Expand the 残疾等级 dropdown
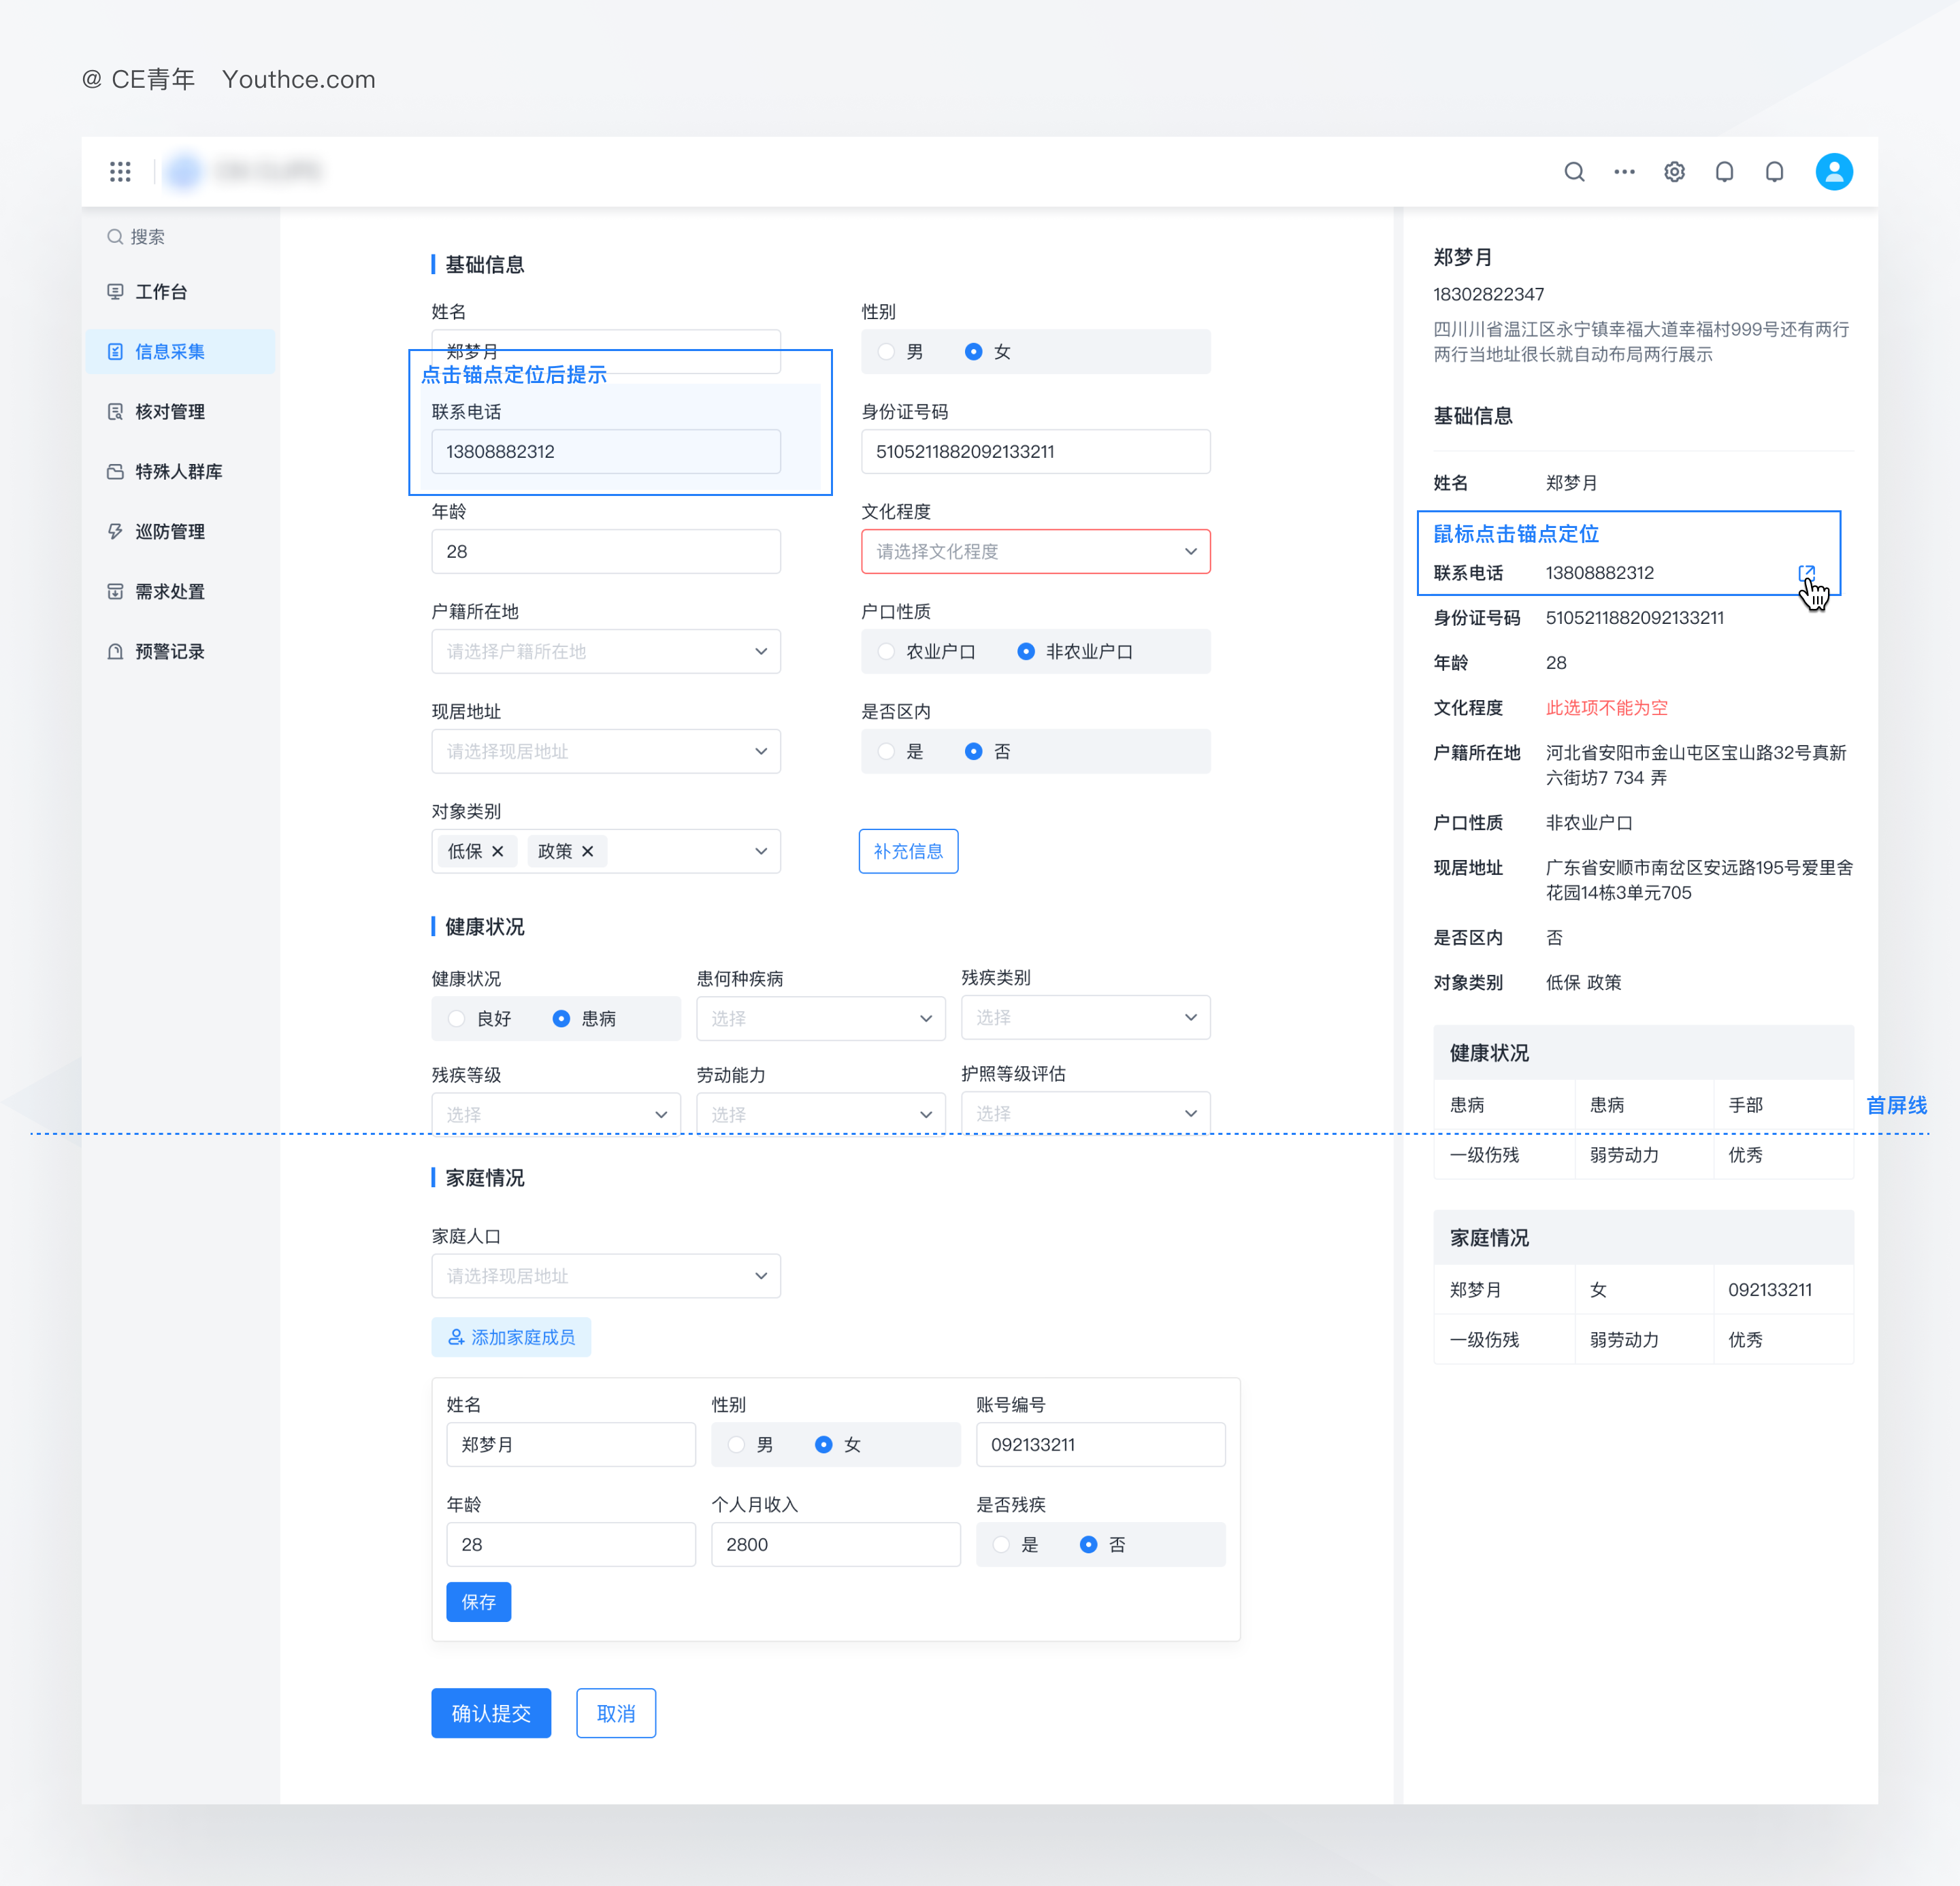 pyautogui.click(x=556, y=1113)
